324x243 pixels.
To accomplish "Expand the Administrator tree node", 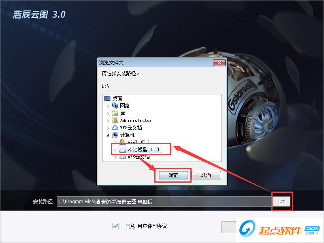I will (x=108, y=121).
